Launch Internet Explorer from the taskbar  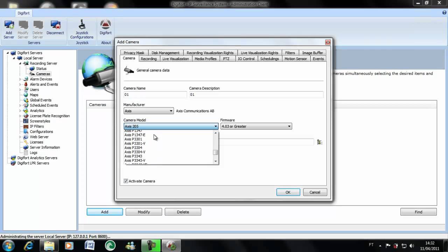coord(29,246)
